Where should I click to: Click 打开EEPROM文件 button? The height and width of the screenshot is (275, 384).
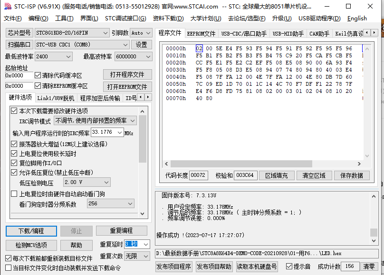point(127,87)
